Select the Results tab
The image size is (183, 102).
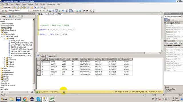(x=41, y=56)
